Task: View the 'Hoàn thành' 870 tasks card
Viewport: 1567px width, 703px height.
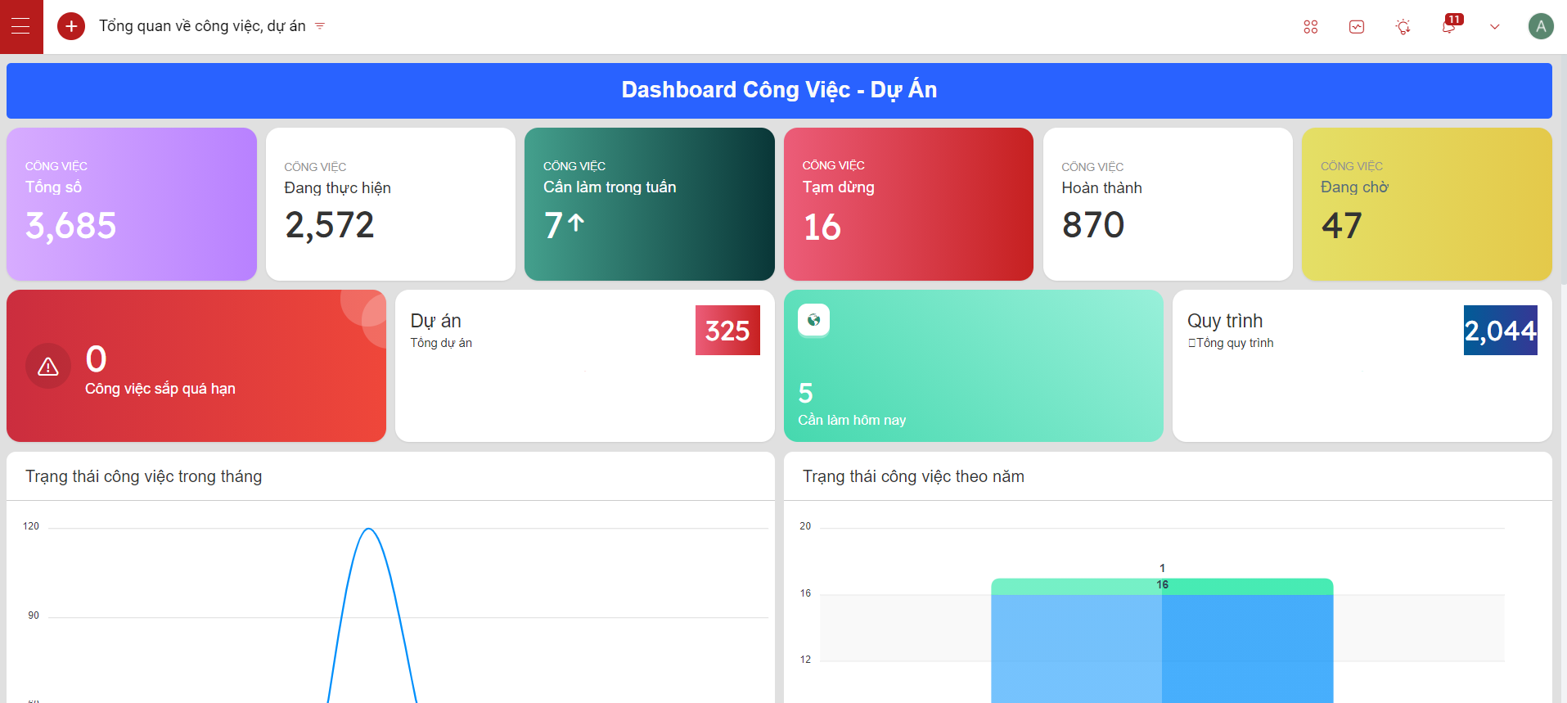Action: point(1167,204)
